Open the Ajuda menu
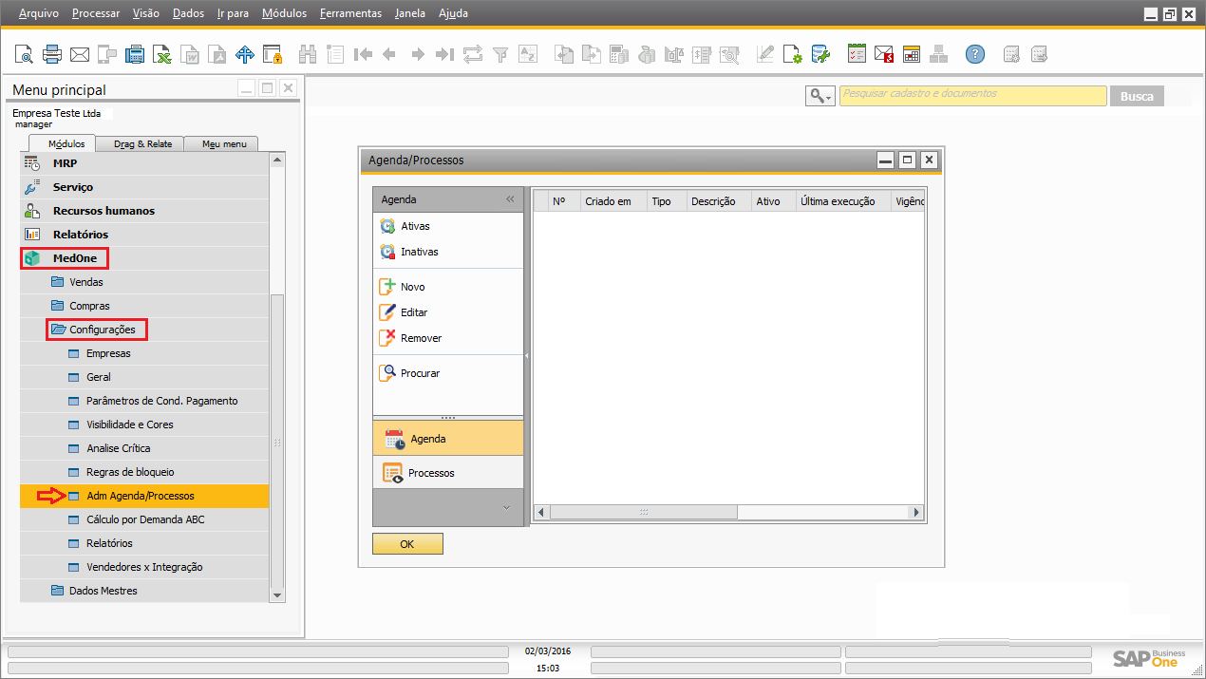Screen dimensions: 1206x679 click(x=453, y=13)
